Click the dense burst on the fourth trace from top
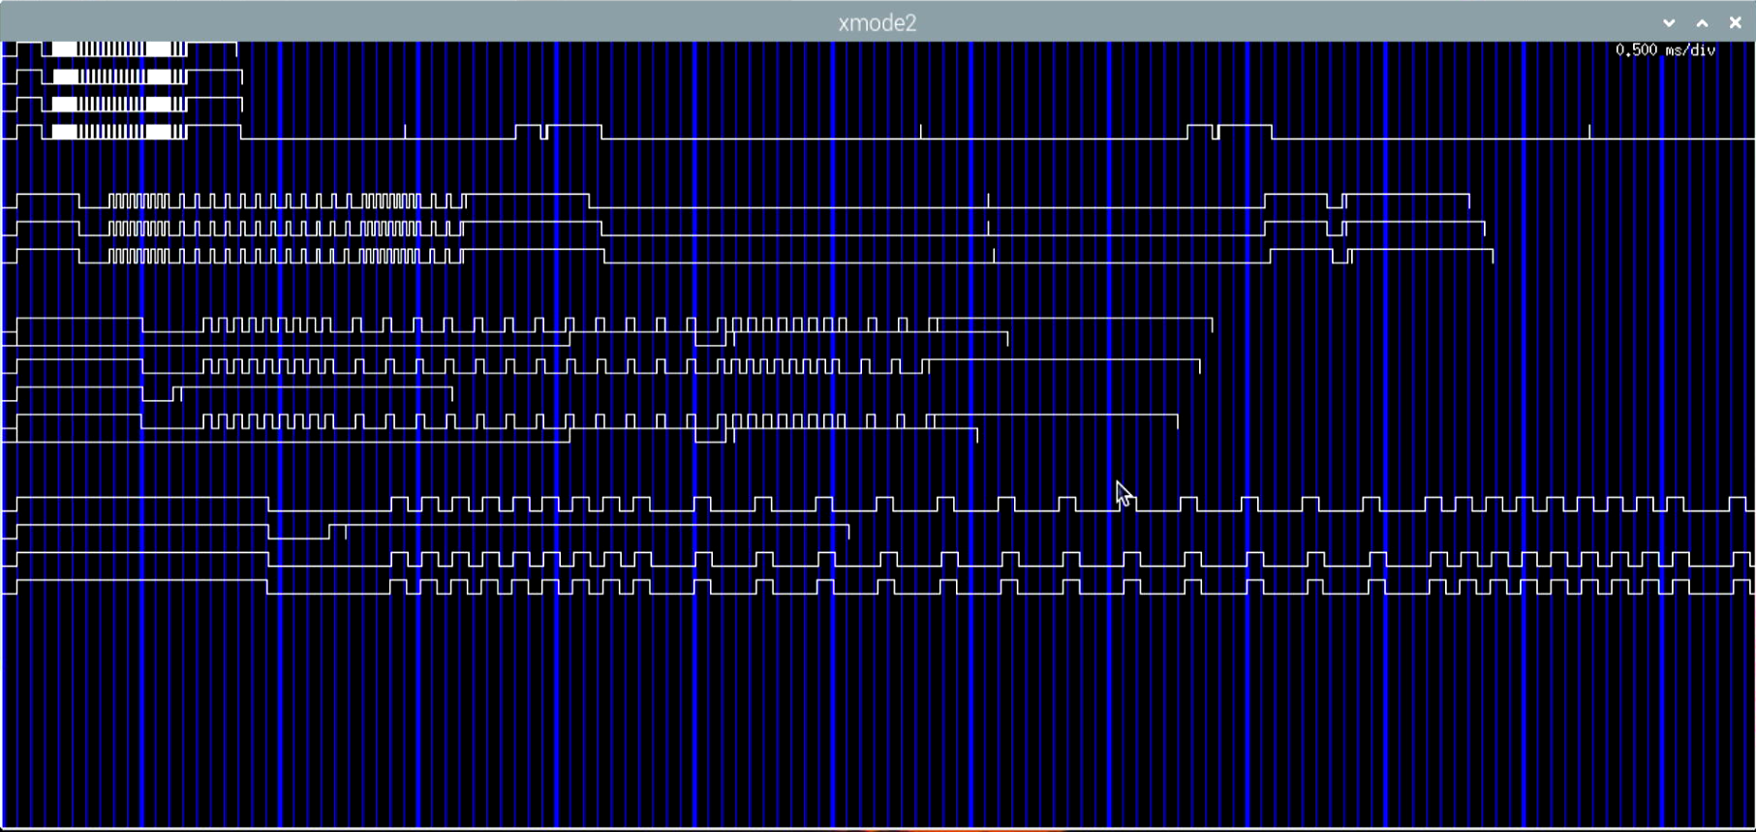Image resolution: width=1756 pixels, height=832 pixels. pyautogui.click(x=118, y=132)
